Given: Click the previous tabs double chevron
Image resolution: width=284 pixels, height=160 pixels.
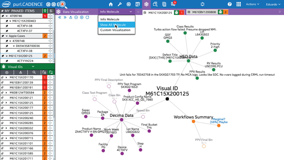Looking at the screenshot, I should point(138,12).
